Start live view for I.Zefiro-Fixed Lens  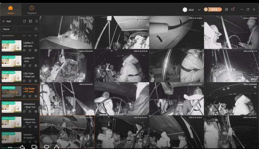point(30,50)
